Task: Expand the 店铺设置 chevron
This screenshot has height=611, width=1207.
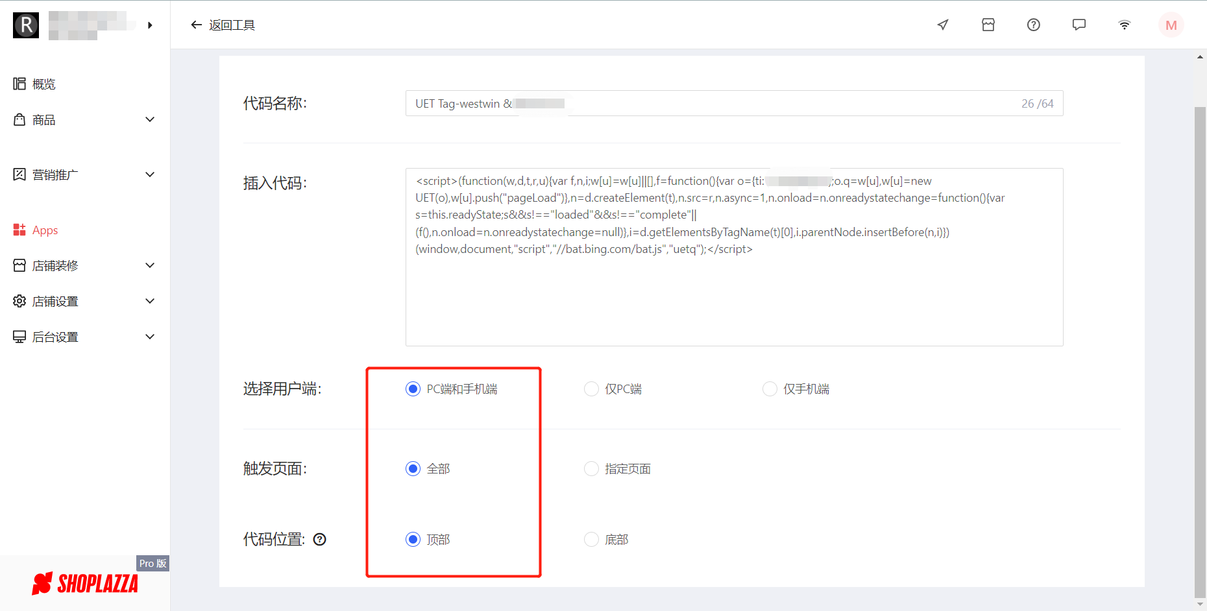Action: click(x=150, y=301)
